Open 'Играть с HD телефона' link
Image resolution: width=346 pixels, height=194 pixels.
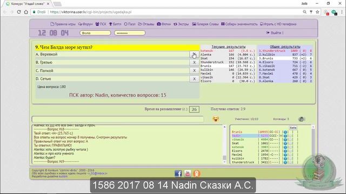278,24
